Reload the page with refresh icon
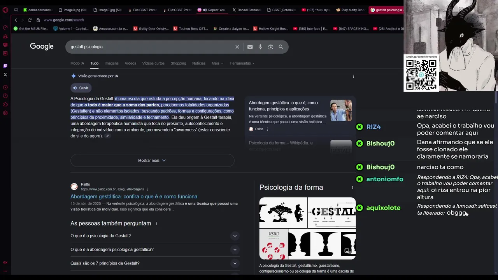Image resolution: width=498 pixels, height=280 pixels. click(x=30, y=20)
